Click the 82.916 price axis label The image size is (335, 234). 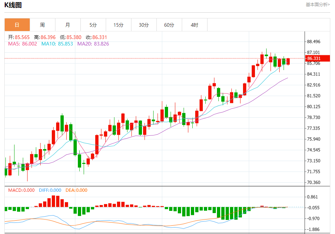[x=314, y=85]
